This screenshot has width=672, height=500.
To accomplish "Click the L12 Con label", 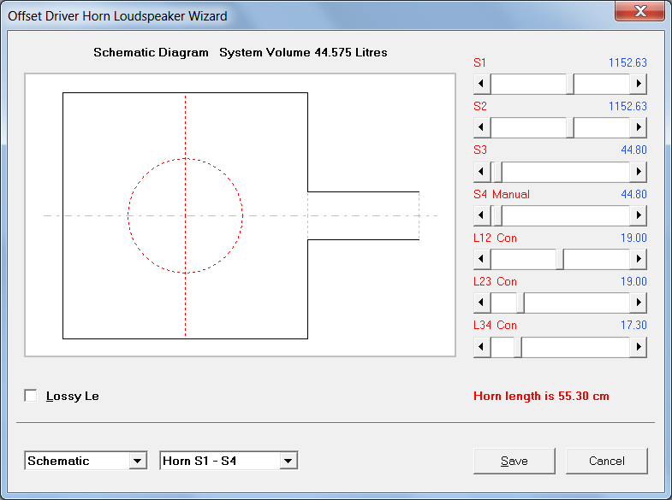I will (x=495, y=238).
